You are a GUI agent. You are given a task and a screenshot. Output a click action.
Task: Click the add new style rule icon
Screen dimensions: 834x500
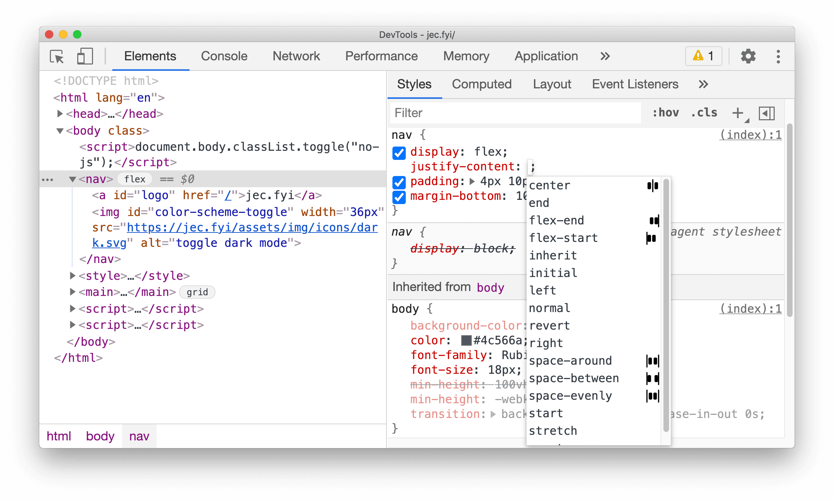pyautogui.click(x=737, y=113)
